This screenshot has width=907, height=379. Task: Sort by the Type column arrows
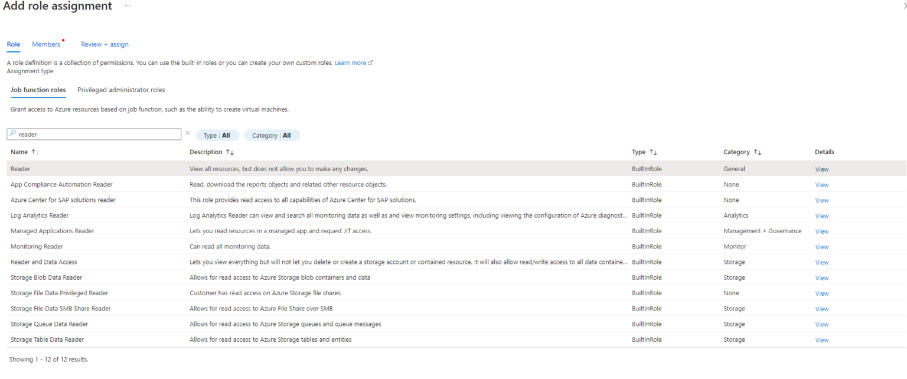pyautogui.click(x=653, y=152)
